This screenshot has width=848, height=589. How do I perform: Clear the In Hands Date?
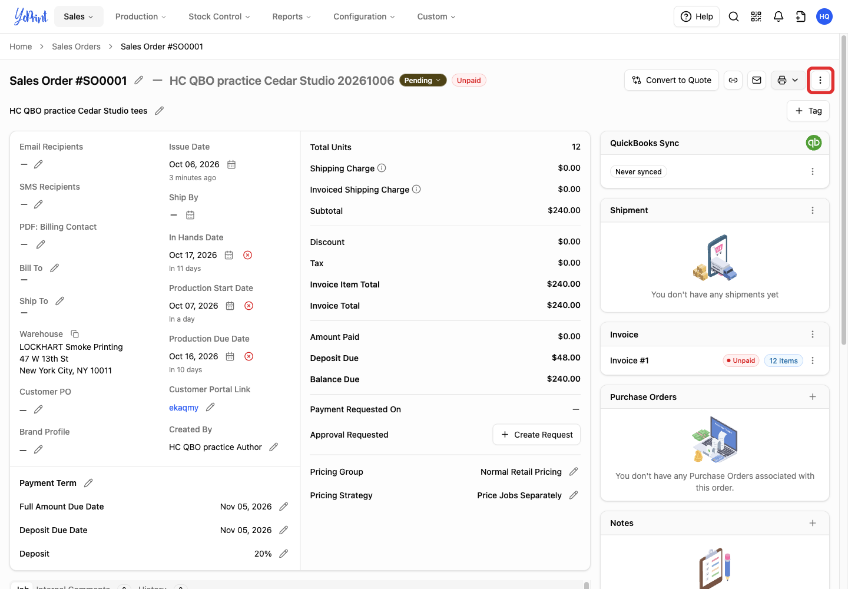click(x=248, y=255)
